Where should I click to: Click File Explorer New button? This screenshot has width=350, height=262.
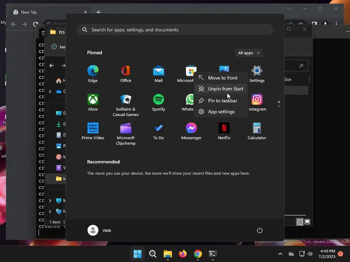[58, 47]
